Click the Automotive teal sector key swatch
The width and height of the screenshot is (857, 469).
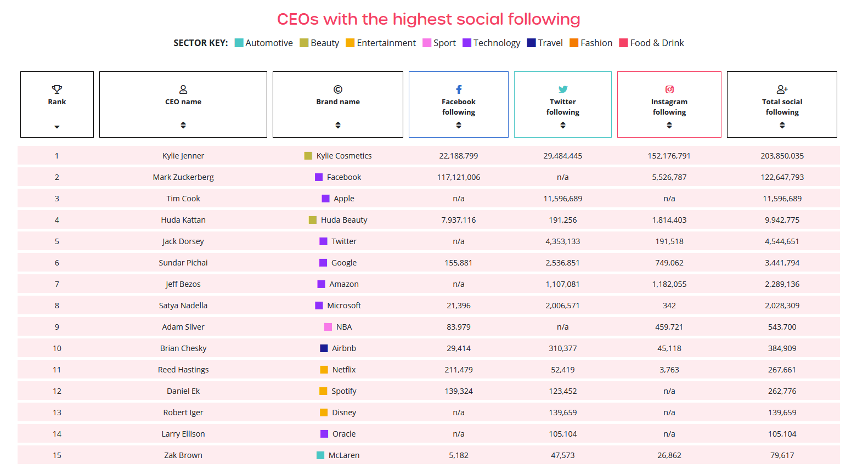coord(239,43)
